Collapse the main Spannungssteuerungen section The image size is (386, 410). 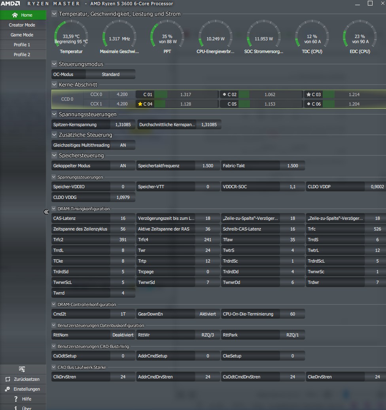tap(54, 114)
